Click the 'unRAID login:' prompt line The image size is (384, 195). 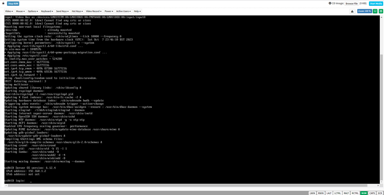coord(15,180)
